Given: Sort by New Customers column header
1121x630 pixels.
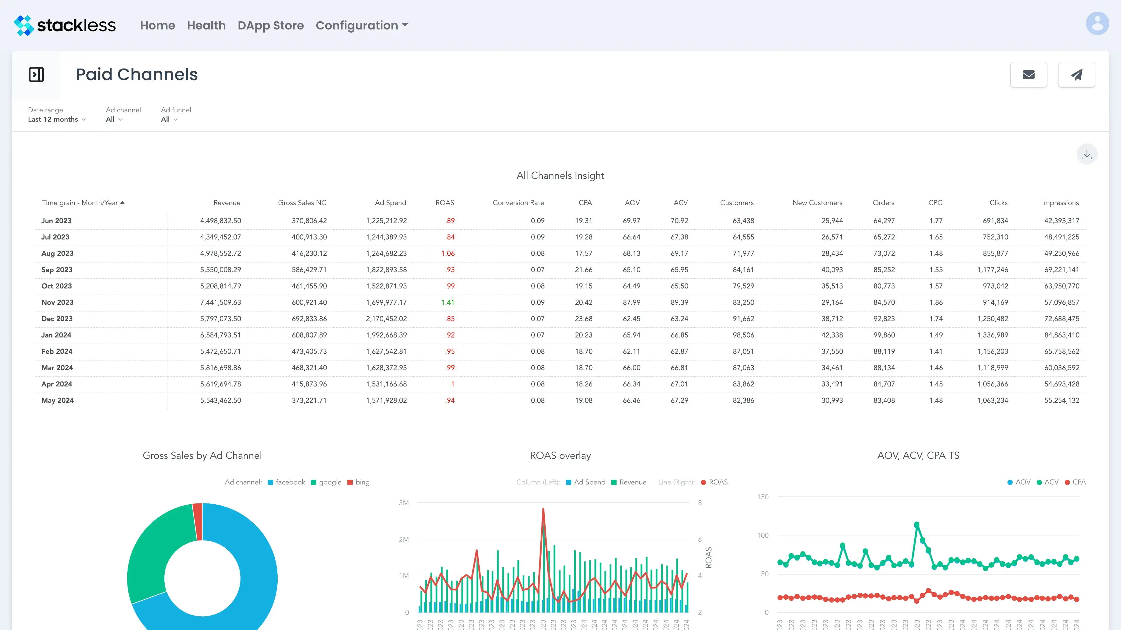Looking at the screenshot, I should pyautogui.click(x=817, y=203).
